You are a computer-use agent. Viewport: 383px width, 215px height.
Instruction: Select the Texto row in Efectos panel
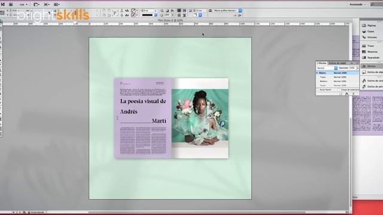pos(338,85)
